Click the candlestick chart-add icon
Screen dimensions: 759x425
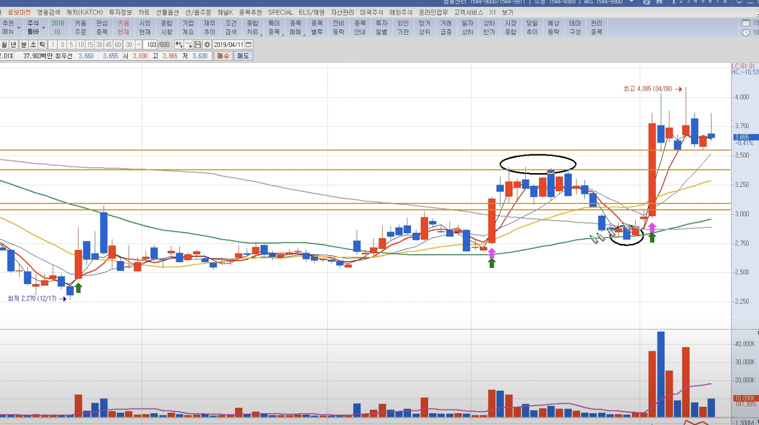pos(179,45)
